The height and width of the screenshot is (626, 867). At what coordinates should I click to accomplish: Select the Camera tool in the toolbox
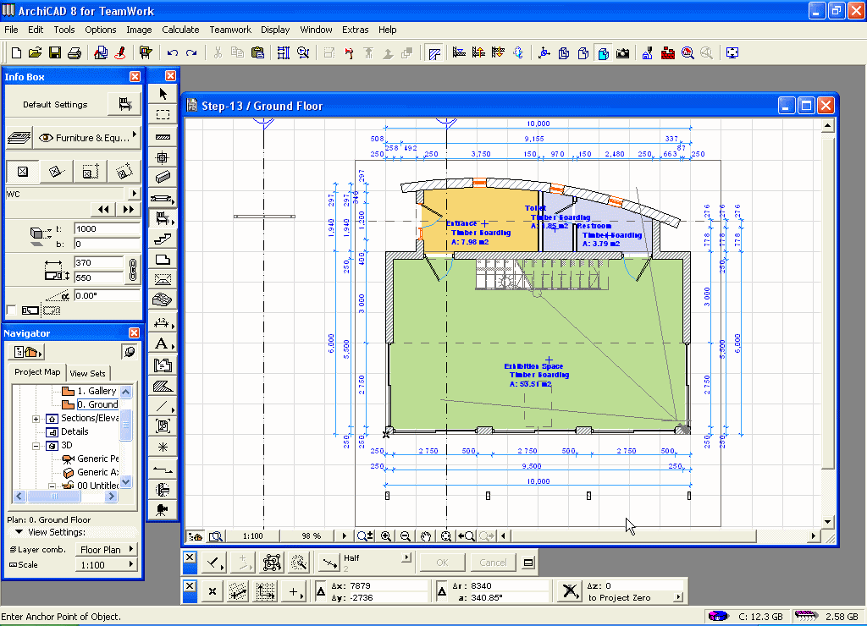click(163, 509)
